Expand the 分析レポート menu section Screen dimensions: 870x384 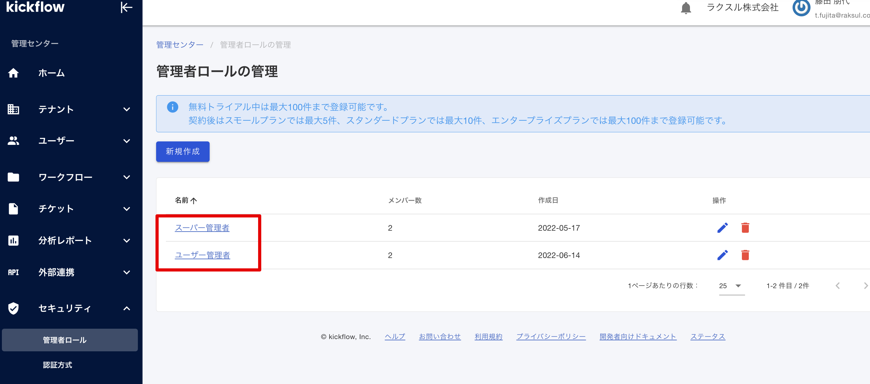(x=126, y=240)
